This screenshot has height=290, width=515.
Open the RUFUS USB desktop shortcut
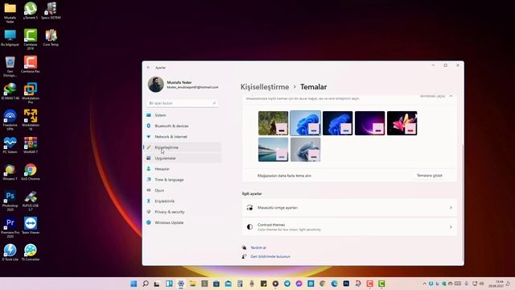pyautogui.click(x=31, y=201)
